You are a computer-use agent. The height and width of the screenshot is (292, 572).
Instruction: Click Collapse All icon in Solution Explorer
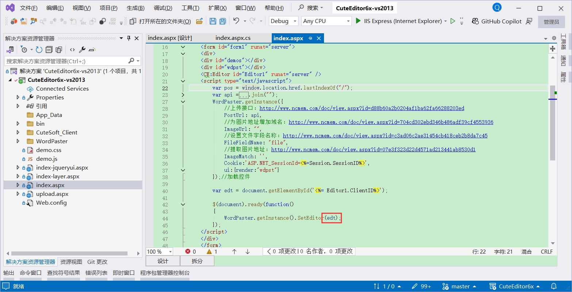pyautogui.click(x=49, y=50)
